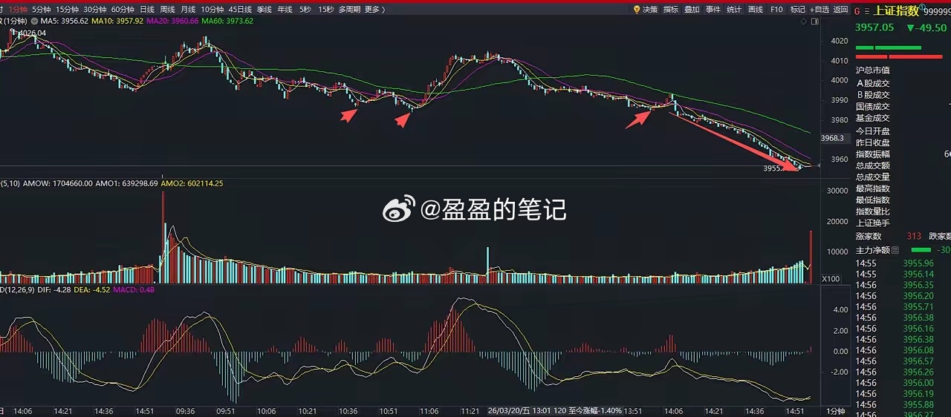The height and width of the screenshot is (417, 951).
Task: Click the red G icon
Action: (857, 11)
